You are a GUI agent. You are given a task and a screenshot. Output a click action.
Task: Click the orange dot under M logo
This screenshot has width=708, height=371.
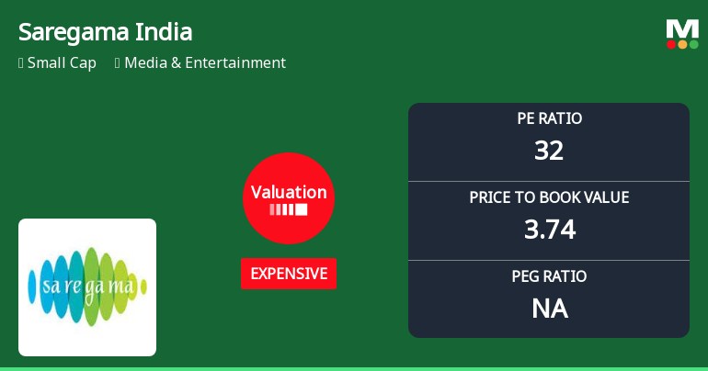pos(682,44)
